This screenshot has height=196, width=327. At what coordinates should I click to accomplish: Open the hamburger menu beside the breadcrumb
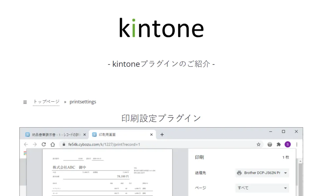(25, 102)
